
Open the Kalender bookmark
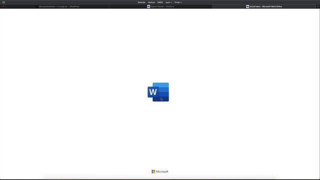[141, 2]
